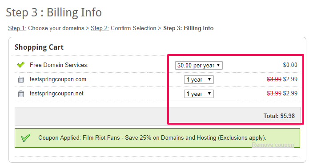Expand the year dropdown for testspringcoupon.com
Viewport: 309px width, 165px height.
(x=199, y=80)
